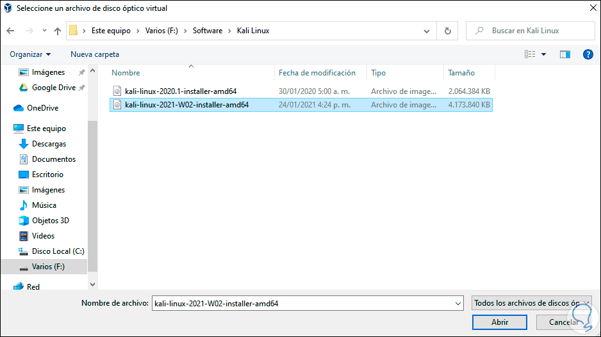The width and height of the screenshot is (601, 337).
Task: Click disc icon of kali-linux-2021-W02 file
Action: pyautogui.click(x=117, y=105)
